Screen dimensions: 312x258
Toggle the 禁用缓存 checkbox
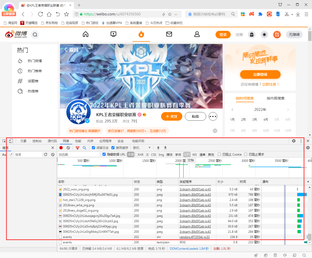click(113, 148)
